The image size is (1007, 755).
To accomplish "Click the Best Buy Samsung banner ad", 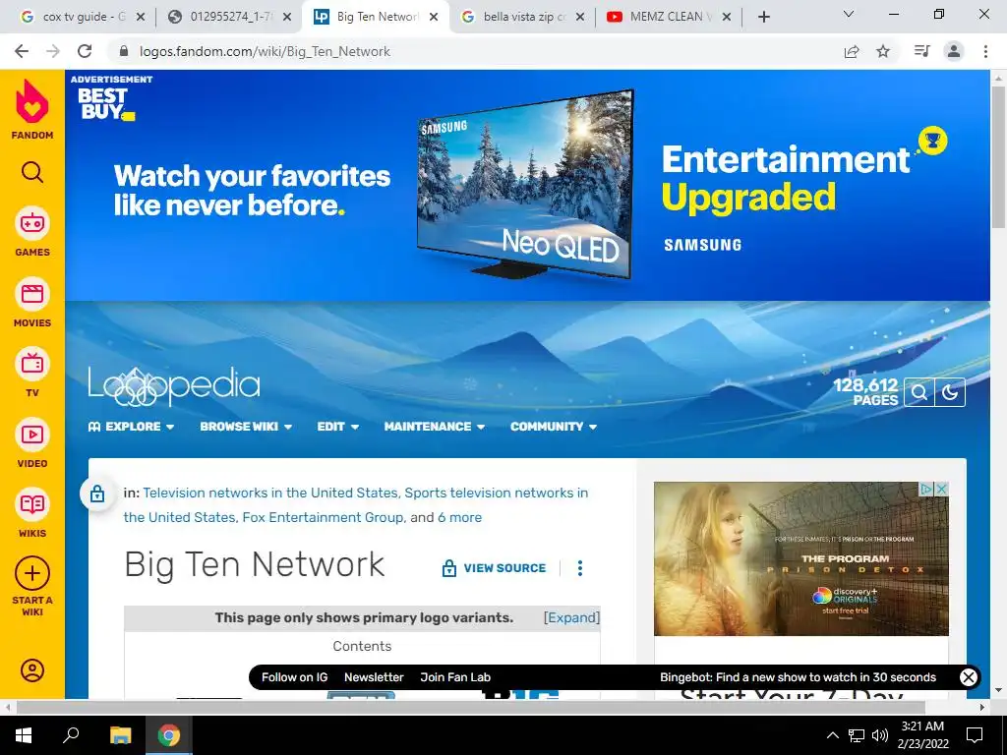I will point(527,186).
